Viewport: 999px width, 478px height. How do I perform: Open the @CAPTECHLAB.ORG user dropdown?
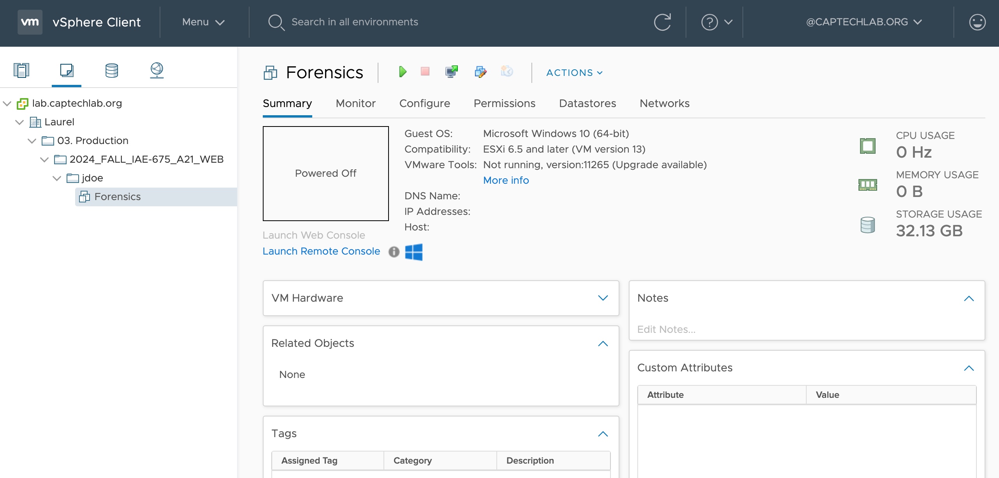point(864,22)
